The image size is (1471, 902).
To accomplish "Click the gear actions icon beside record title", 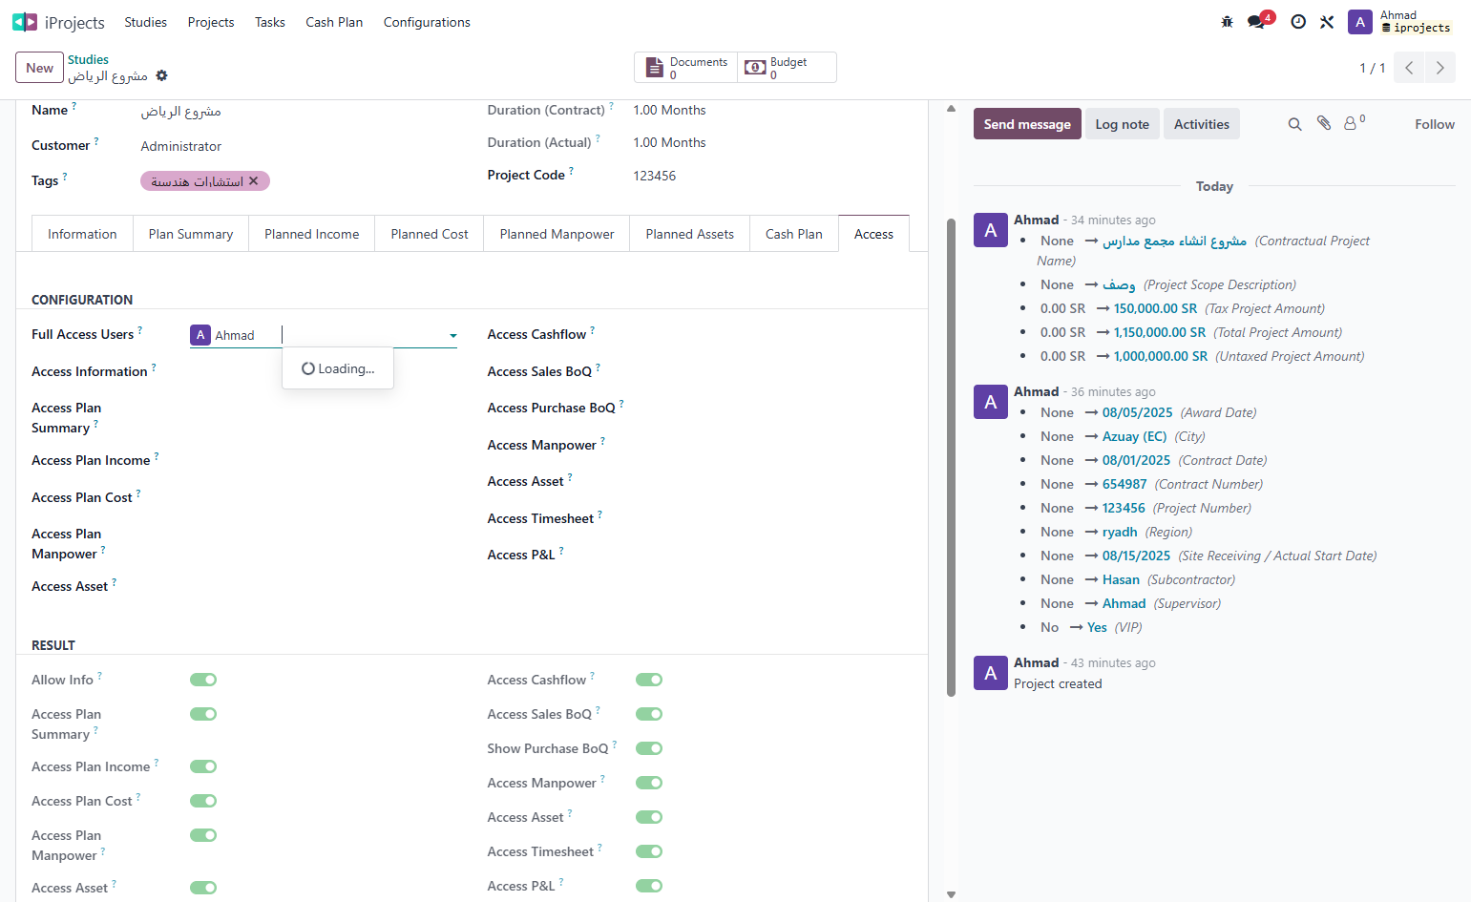I will pyautogui.click(x=161, y=75).
